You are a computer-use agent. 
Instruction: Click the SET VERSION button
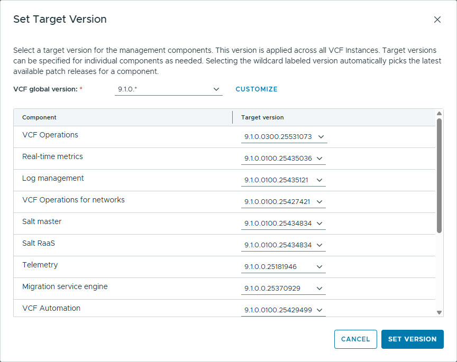tap(412, 339)
